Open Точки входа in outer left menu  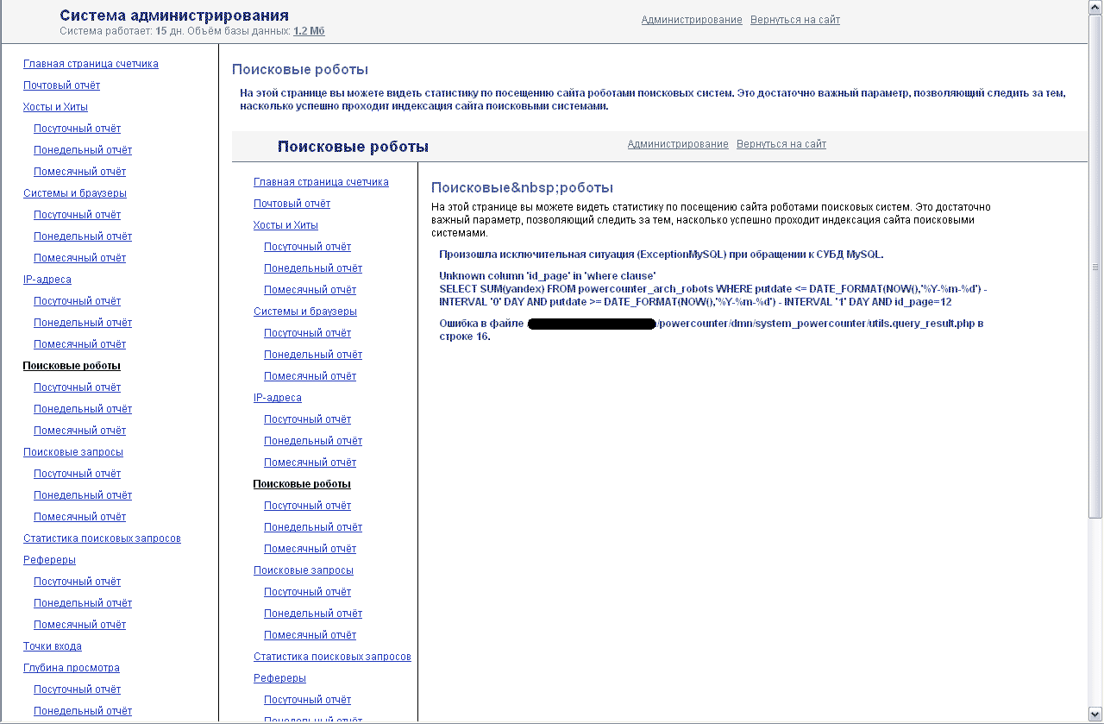point(53,646)
